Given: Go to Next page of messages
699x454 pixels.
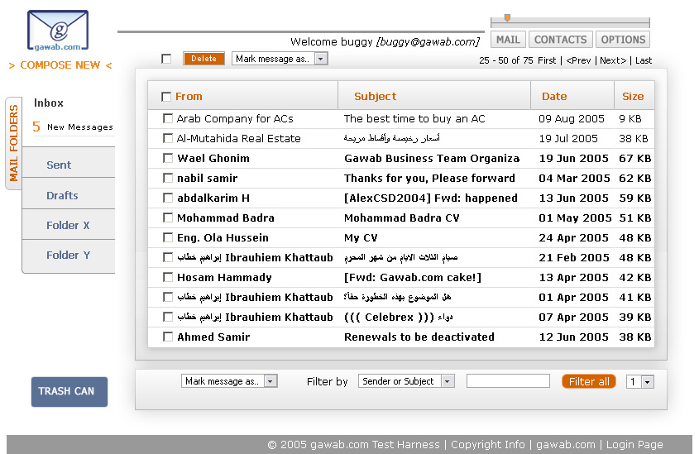Looking at the screenshot, I should coord(612,60).
